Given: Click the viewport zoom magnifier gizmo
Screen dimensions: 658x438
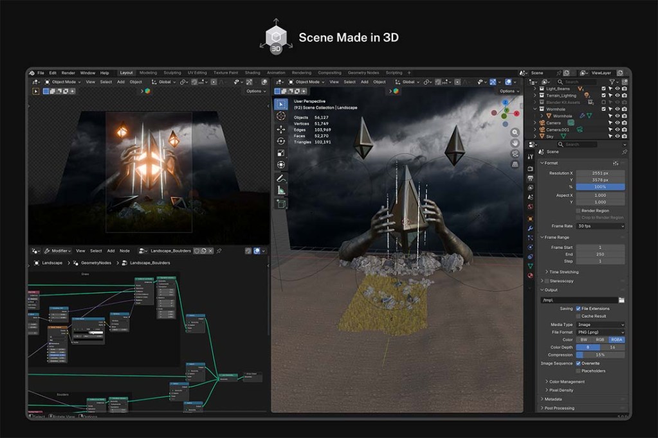Looking at the screenshot, I should point(515,133).
